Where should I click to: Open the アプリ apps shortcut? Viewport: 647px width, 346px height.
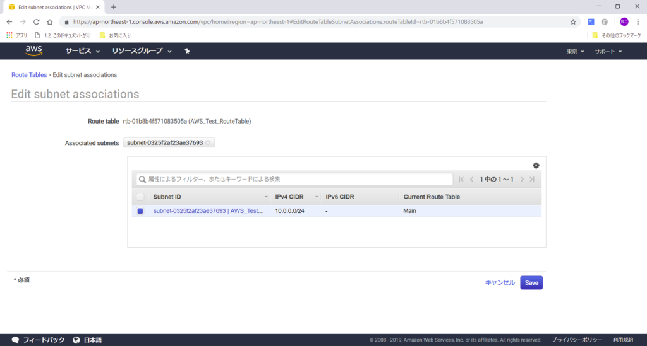point(17,35)
